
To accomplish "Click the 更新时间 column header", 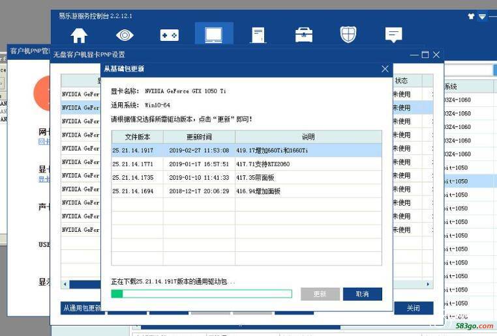I will 199,137.
